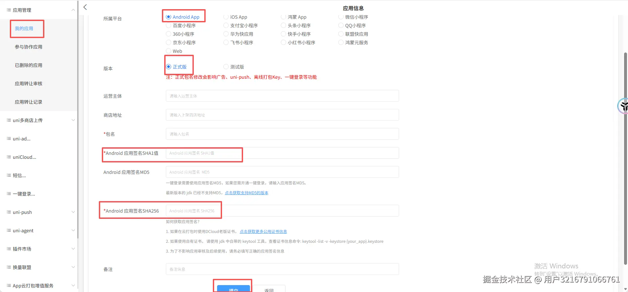Select the 鸿蒙 App radio button
628x292 pixels.
click(x=283, y=17)
